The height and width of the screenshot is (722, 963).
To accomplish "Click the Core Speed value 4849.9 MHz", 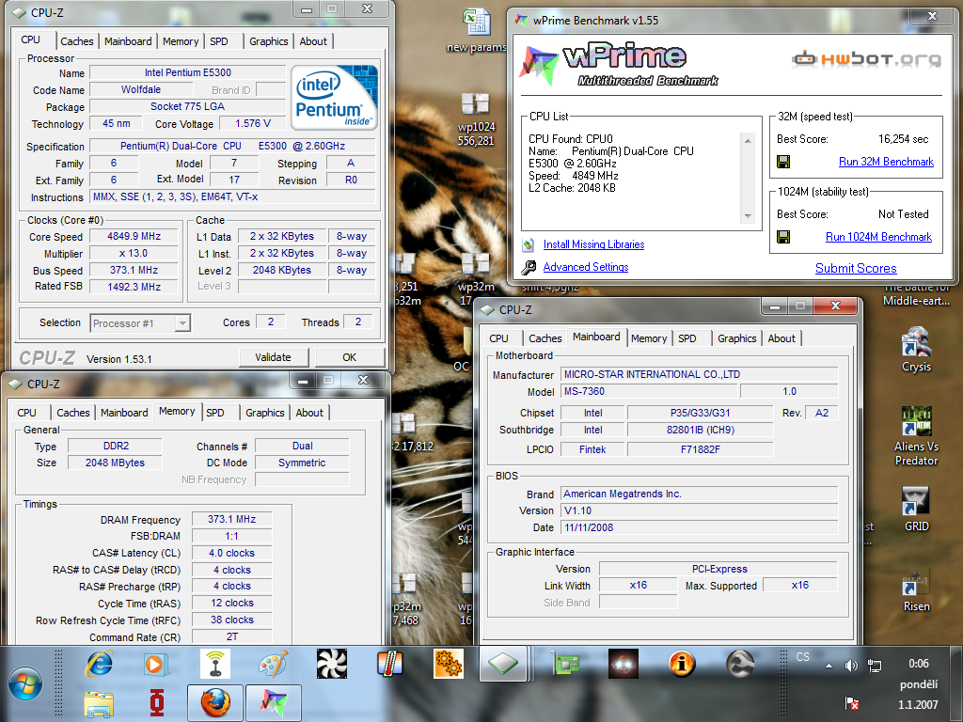I will 134,236.
